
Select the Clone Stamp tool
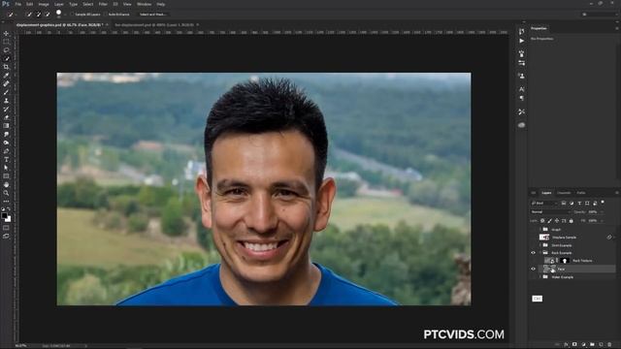pos(6,101)
